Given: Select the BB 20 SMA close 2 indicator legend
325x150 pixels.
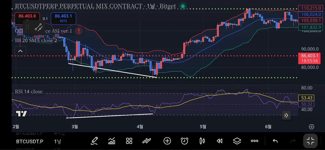Looking at the screenshot, I should pyautogui.click(x=36, y=40).
